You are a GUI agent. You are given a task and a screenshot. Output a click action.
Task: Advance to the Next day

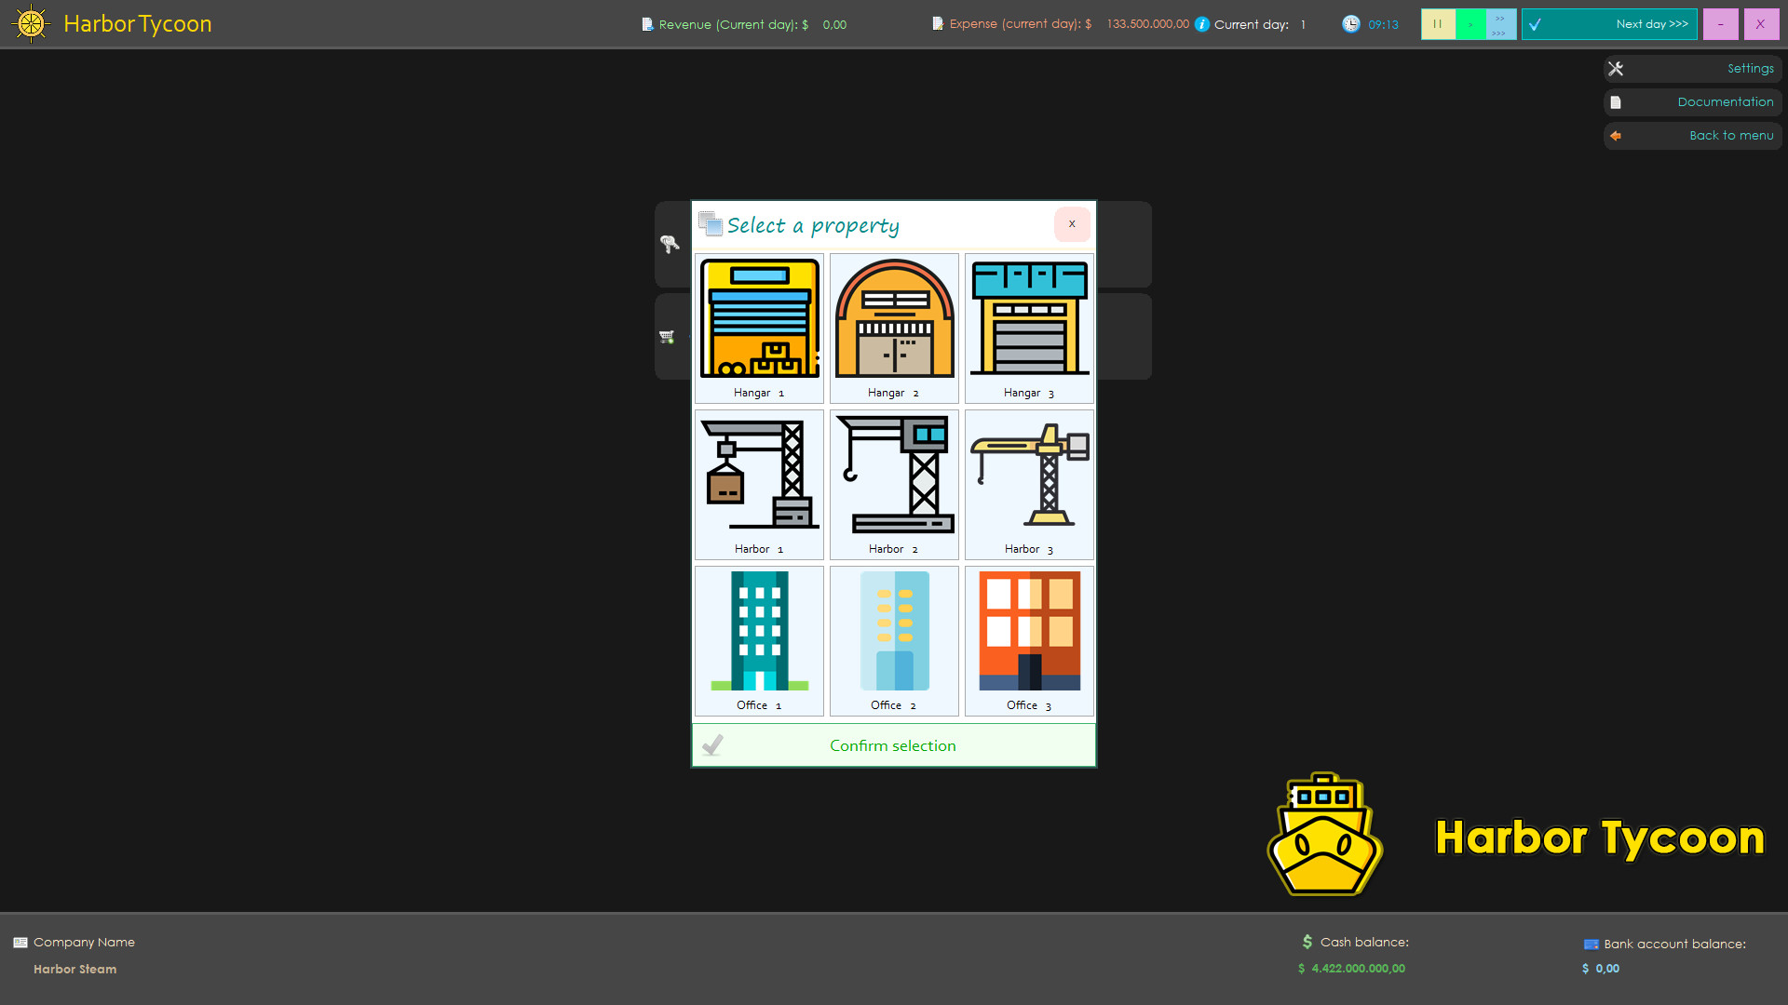1609,24
